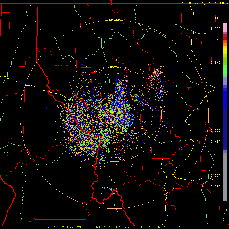Screen dimensions: 229x229
Task: Click the 0.467 legend value
Action: pos(216,142)
